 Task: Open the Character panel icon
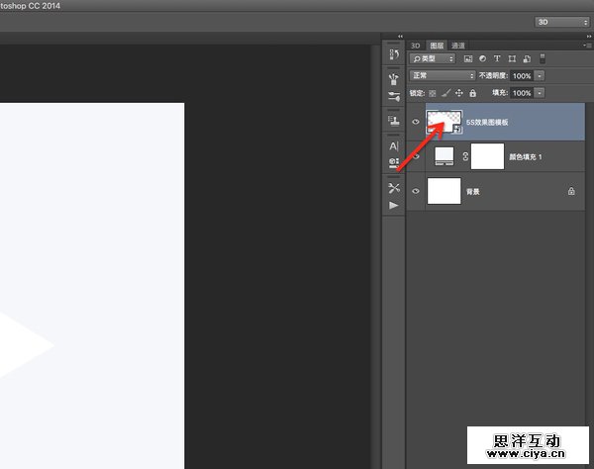[x=394, y=145]
